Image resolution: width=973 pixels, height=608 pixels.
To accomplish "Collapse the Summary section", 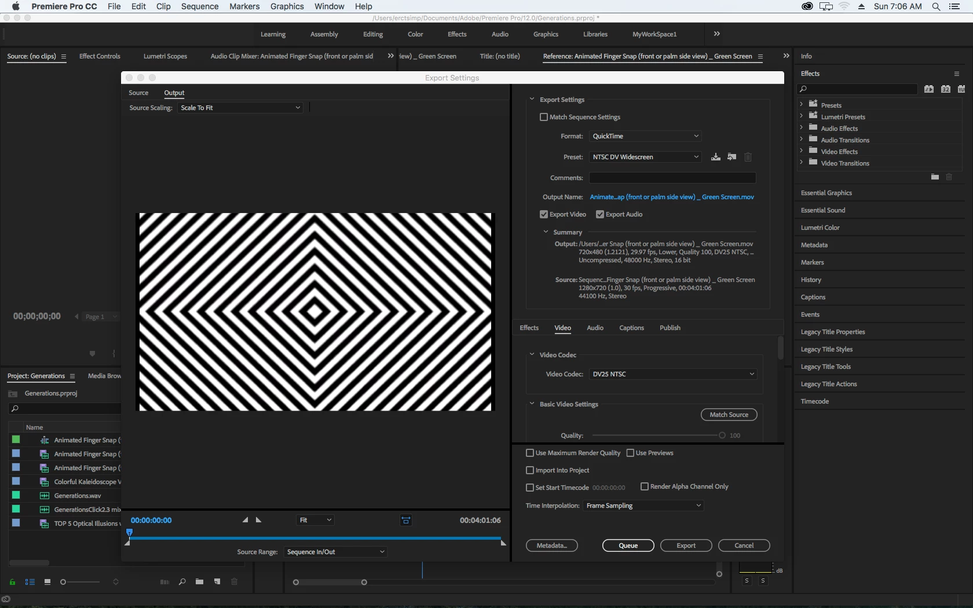I will [x=546, y=232].
